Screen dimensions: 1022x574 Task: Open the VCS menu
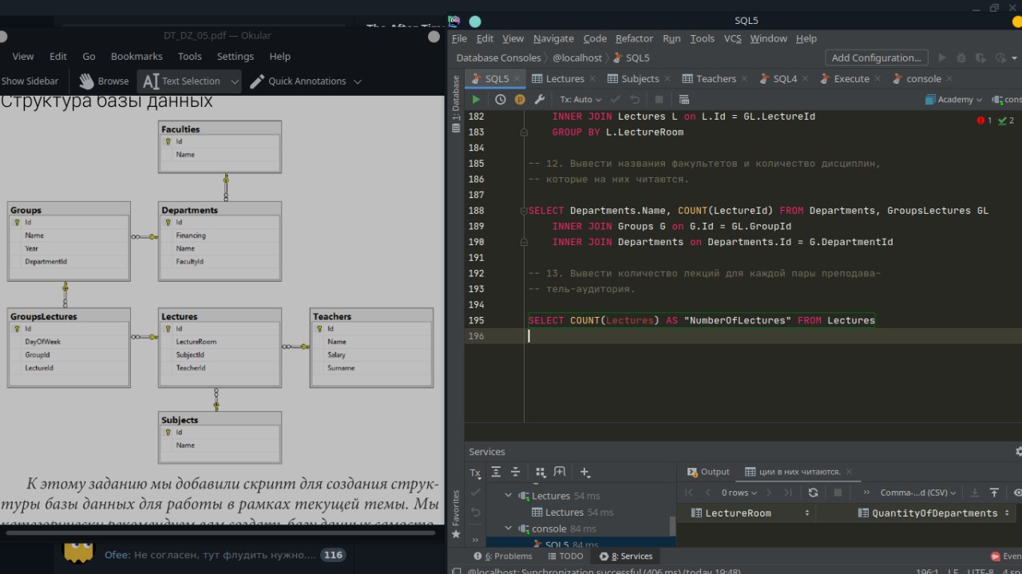click(732, 38)
